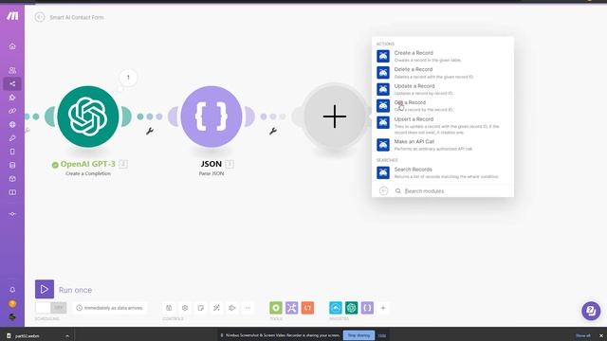Click the sidebar flow-node icon below Docs
This screenshot has width=607, height=341.
pyautogui.click(x=12, y=214)
